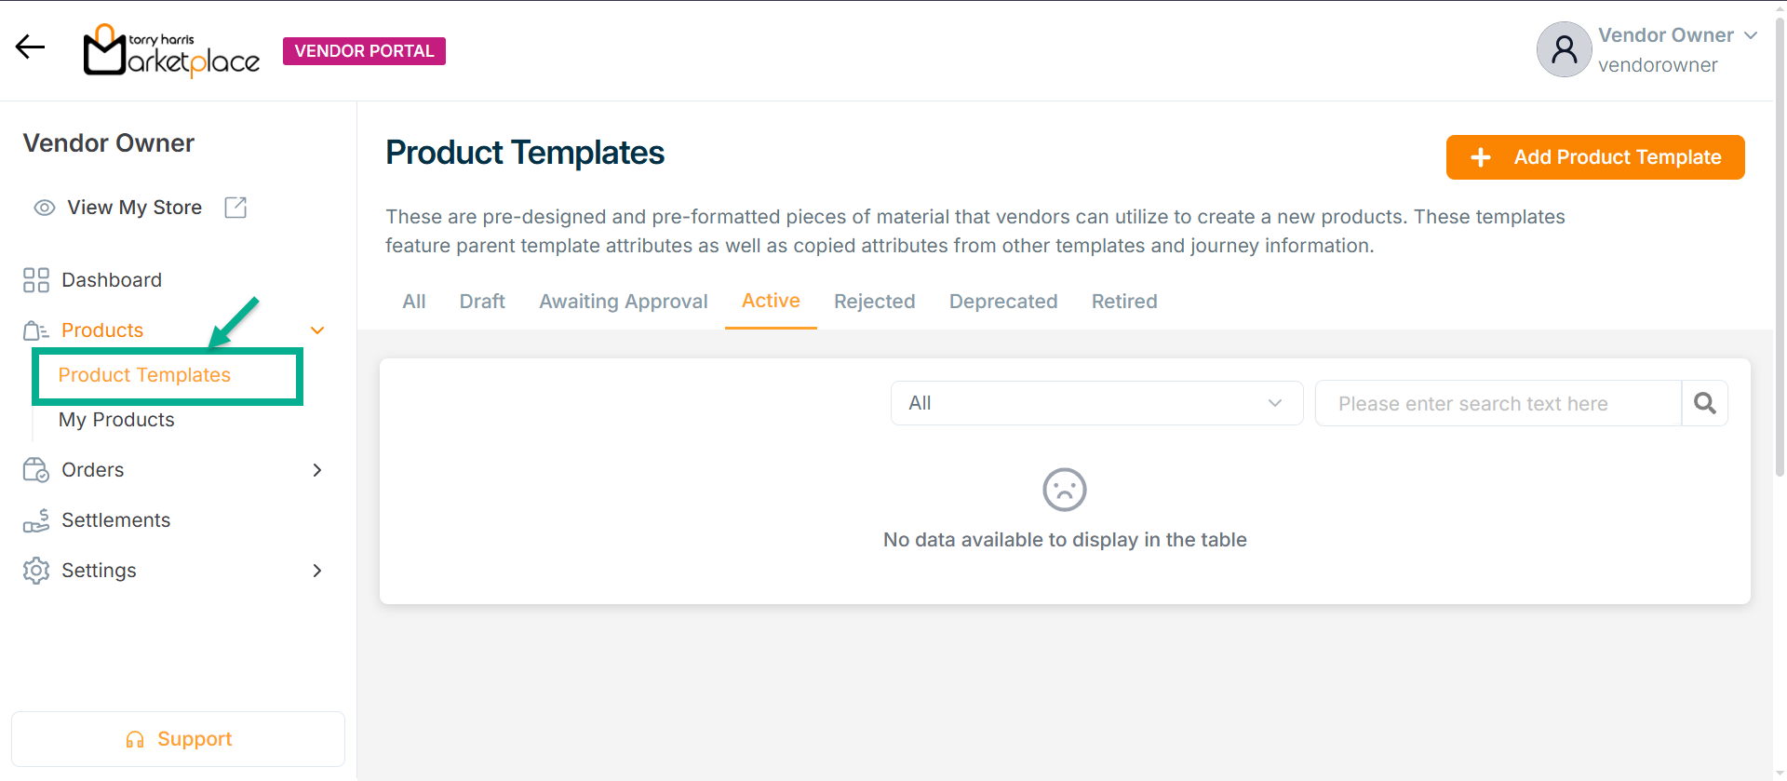Switch to the Draft tab

[482, 302]
